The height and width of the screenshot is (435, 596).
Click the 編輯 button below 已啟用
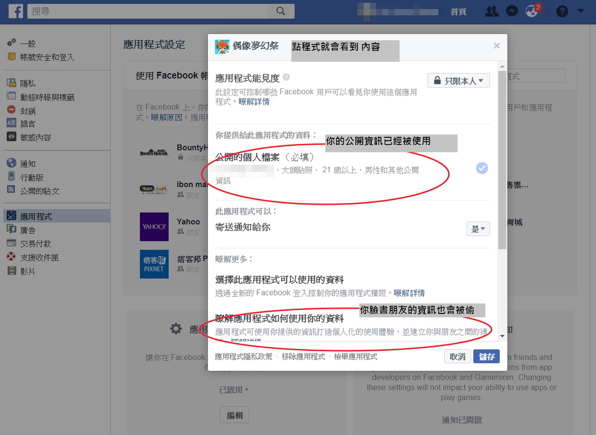coord(235,415)
